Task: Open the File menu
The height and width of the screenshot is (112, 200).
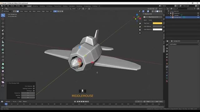Action: point(5,6)
